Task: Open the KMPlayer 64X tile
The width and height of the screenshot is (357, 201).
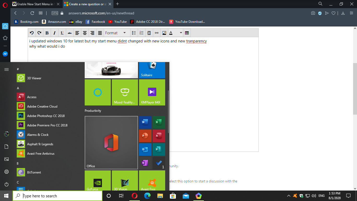Action: pyautogui.click(x=152, y=92)
